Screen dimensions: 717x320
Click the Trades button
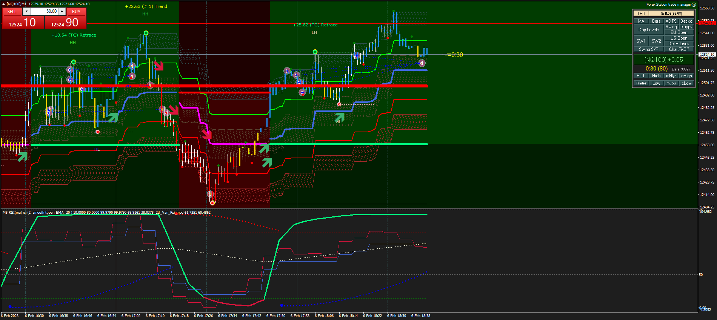pyautogui.click(x=641, y=83)
